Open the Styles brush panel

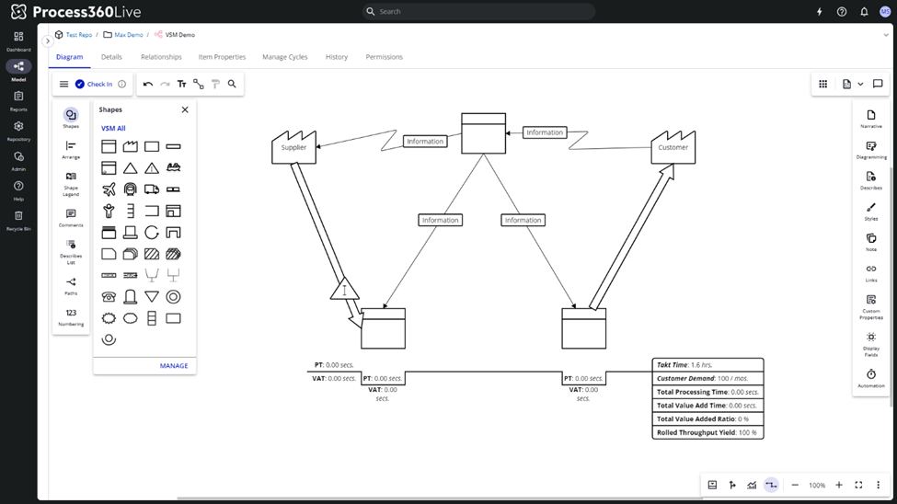(870, 211)
